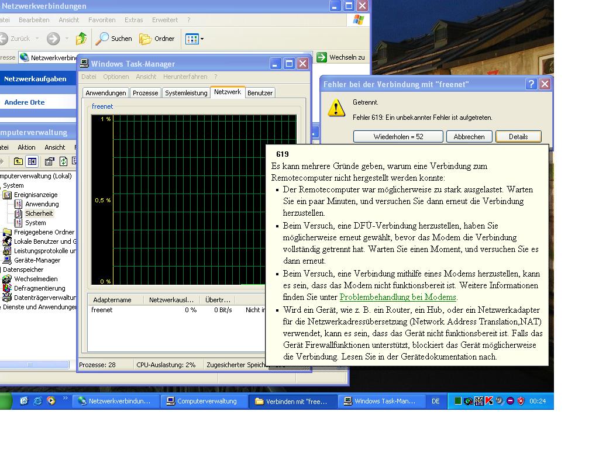This screenshot has height=449, width=599.
Task: Open the Forward button history dropdown arrow
Action: [67, 39]
